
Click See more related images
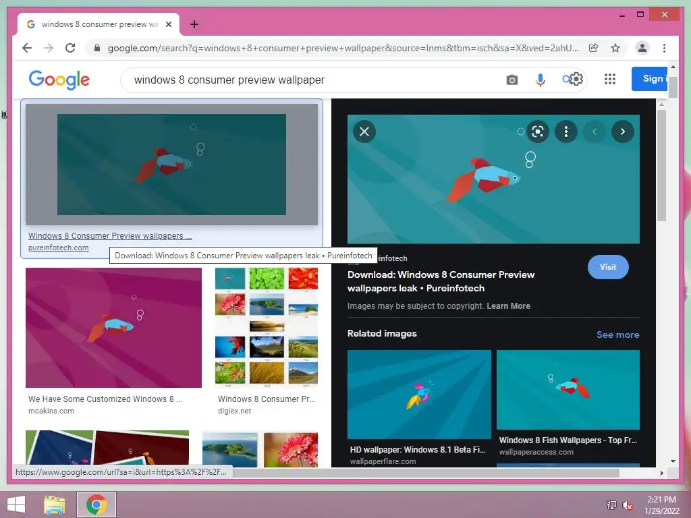(x=618, y=335)
